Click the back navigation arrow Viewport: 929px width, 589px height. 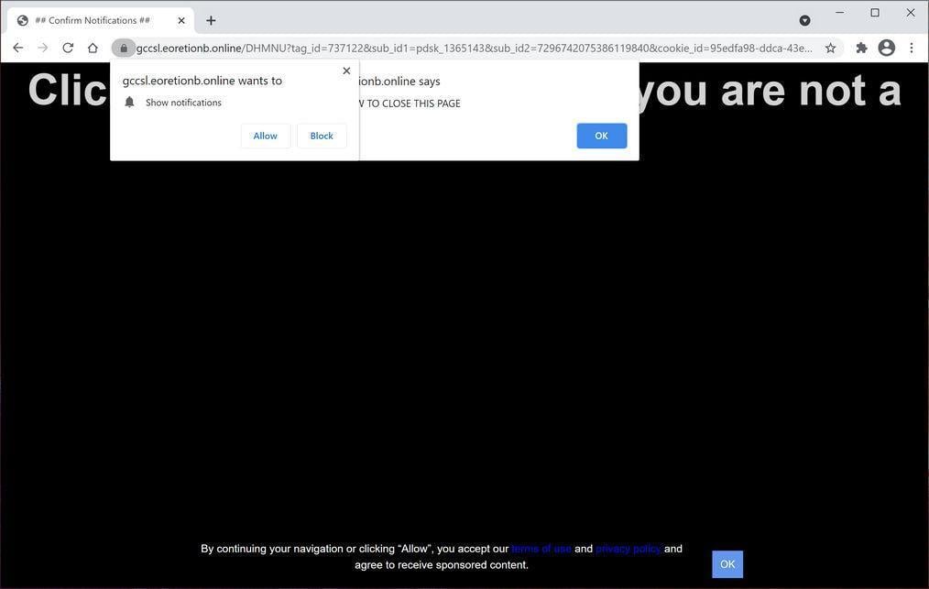(17, 48)
